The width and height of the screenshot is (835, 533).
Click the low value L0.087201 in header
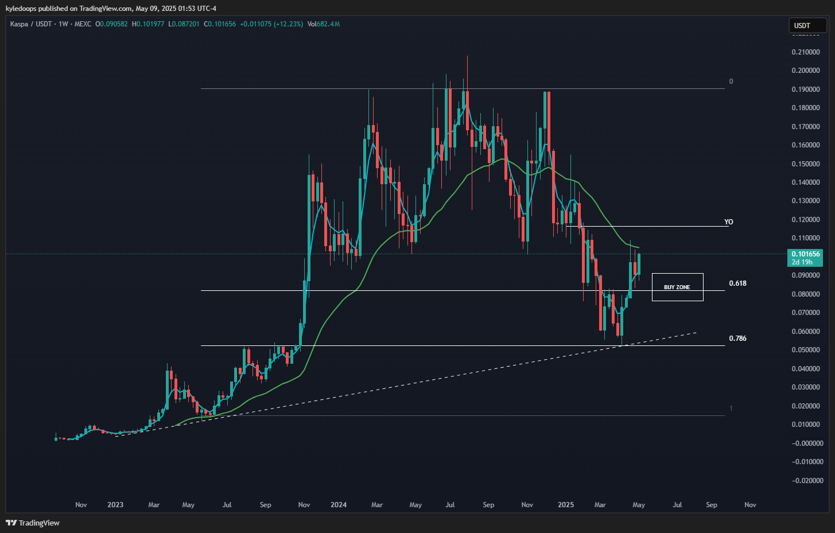pos(184,24)
